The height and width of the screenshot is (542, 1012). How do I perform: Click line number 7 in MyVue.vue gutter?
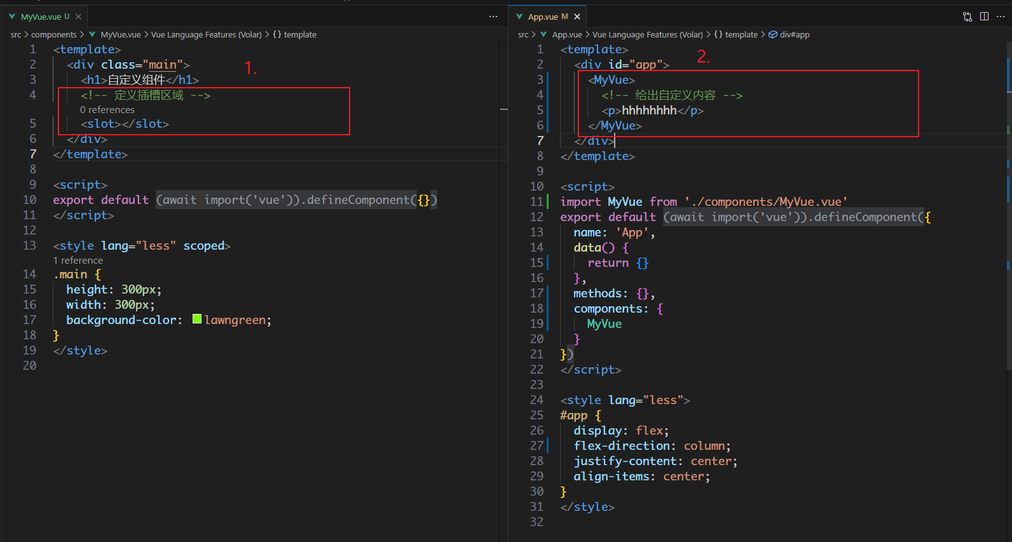click(33, 154)
